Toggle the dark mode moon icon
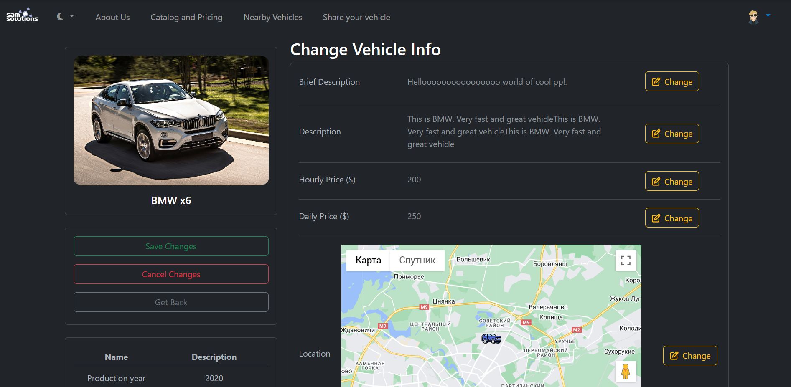Viewport: 791px width, 387px height. pyautogui.click(x=60, y=16)
